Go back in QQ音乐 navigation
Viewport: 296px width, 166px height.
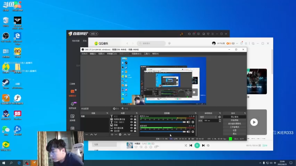127,43
